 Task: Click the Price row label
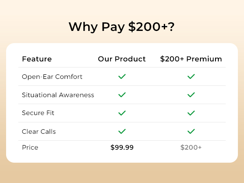[x=30, y=147]
